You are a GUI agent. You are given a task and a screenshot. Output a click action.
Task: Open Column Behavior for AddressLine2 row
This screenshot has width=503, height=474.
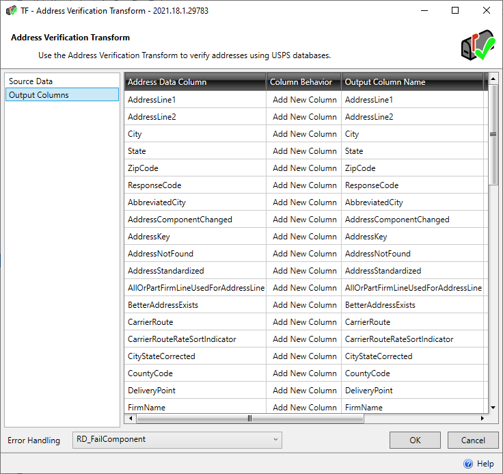pyautogui.click(x=304, y=116)
